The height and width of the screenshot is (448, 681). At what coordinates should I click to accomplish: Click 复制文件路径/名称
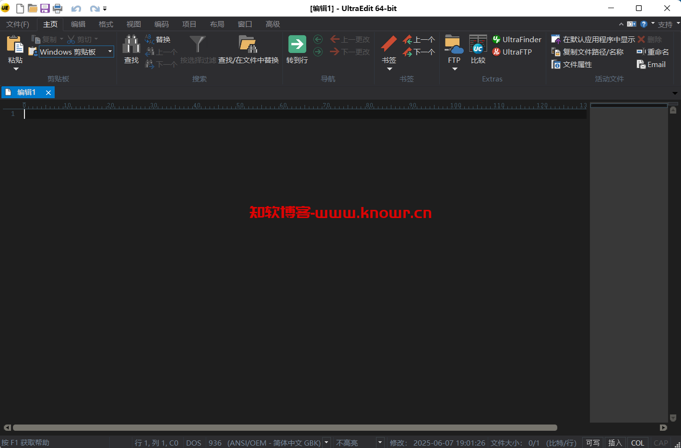[x=587, y=52]
